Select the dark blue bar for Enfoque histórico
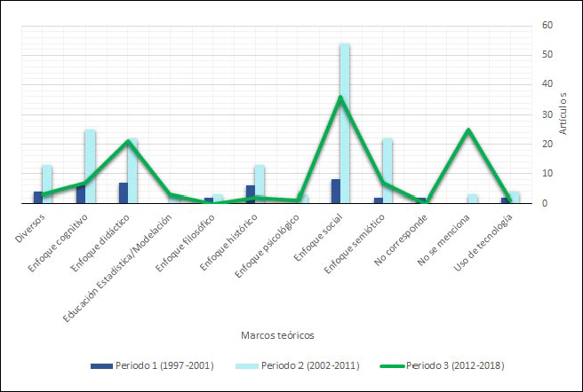This screenshot has height=392, width=583. pos(251,195)
